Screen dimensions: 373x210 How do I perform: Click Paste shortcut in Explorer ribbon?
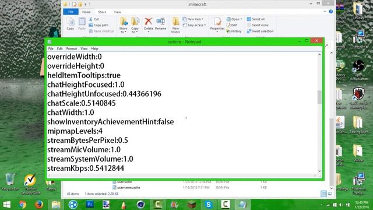[x=101, y=31]
